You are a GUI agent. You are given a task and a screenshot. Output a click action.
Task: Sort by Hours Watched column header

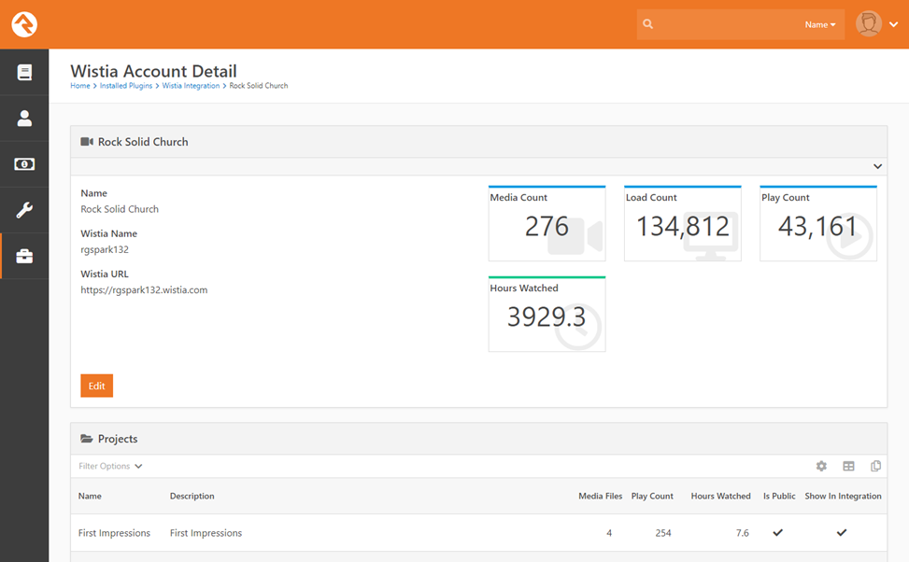tap(720, 496)
